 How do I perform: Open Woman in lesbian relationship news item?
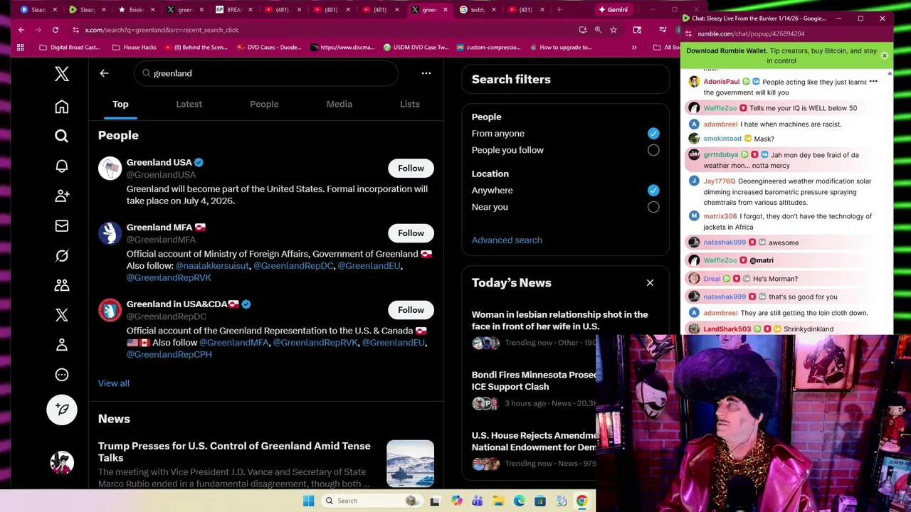[x=560, y=320]
